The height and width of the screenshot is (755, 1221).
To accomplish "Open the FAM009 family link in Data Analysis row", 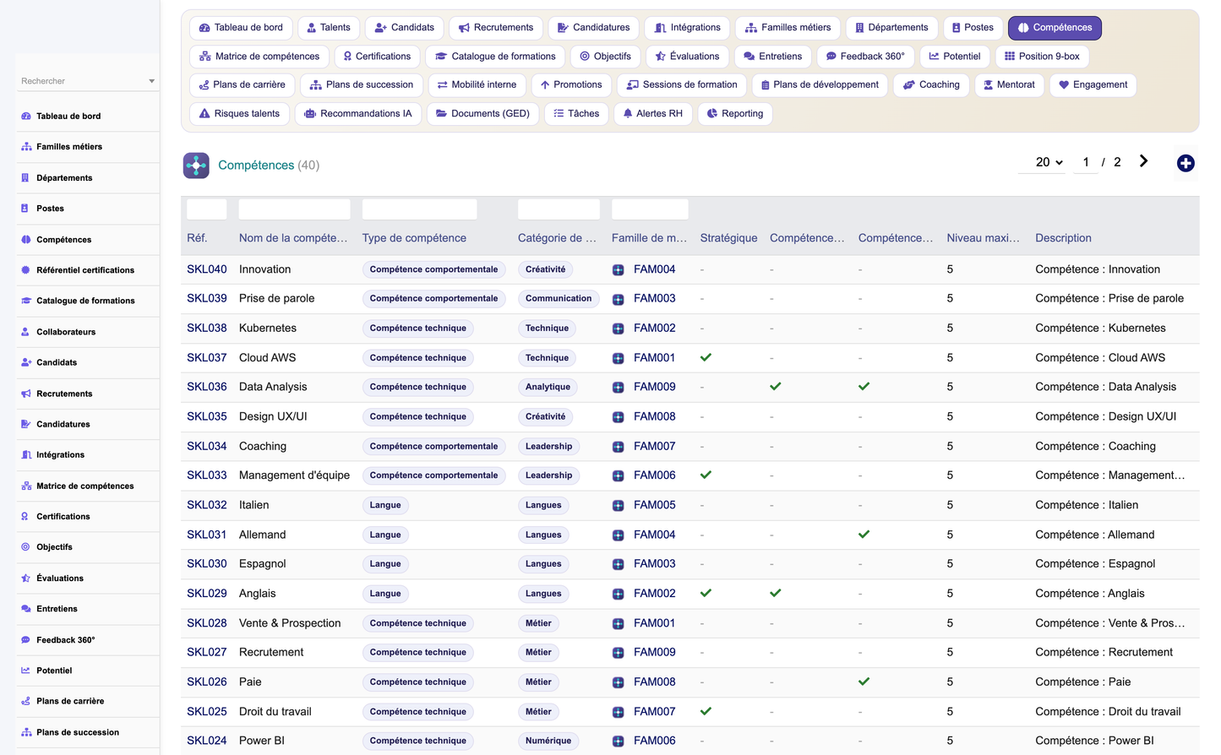I will pos(655,387).
